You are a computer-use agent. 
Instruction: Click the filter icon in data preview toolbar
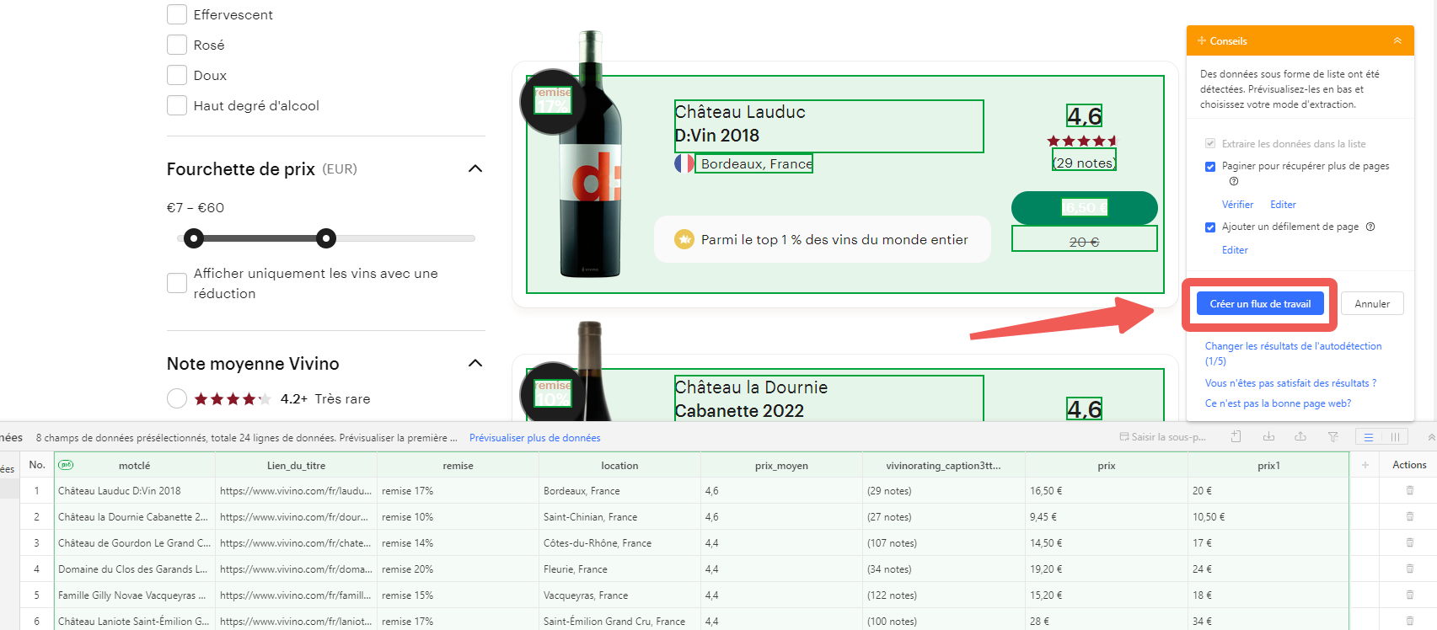click(x=1332, y=437)
